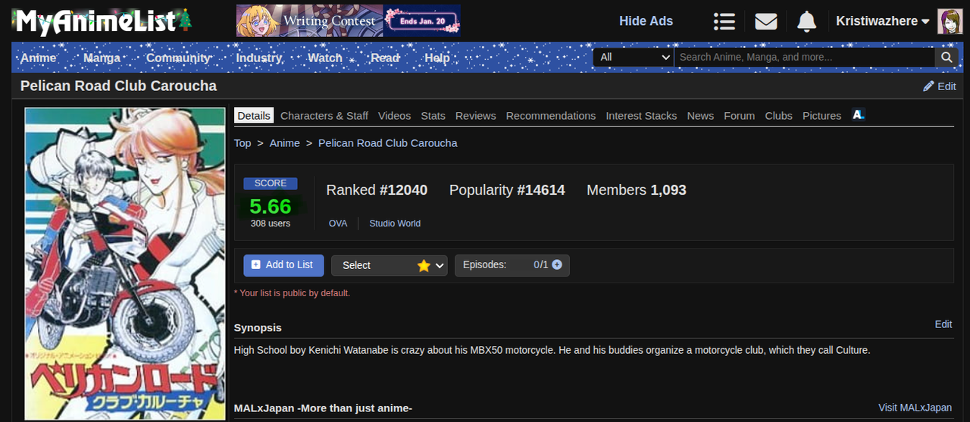
Task: Open the list menu icon in the header
Action: tap(724, 21)
